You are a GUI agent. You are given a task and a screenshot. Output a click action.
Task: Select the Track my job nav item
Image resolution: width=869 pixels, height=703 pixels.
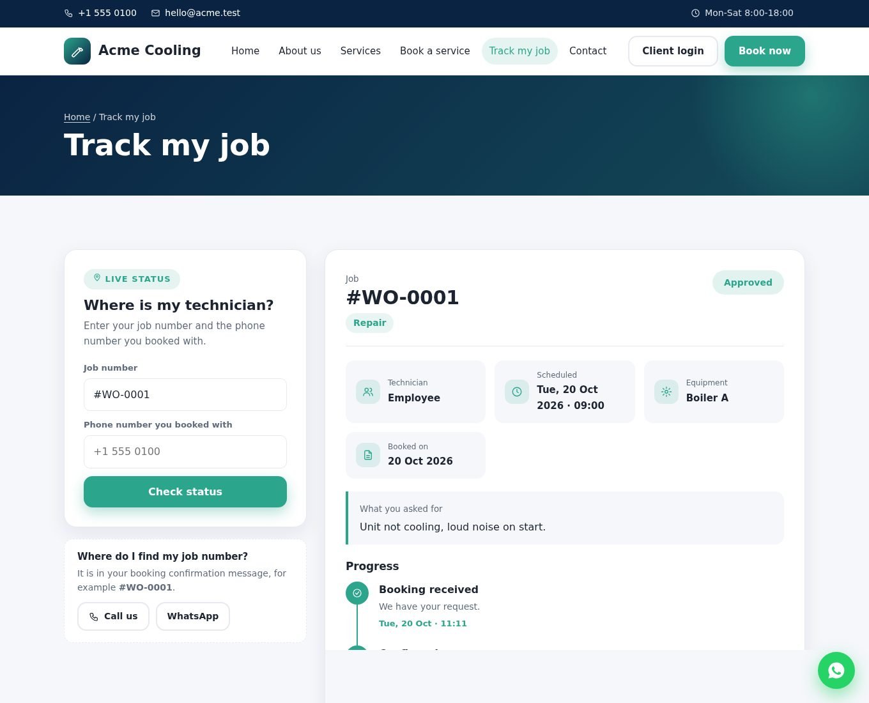(519, 51)
